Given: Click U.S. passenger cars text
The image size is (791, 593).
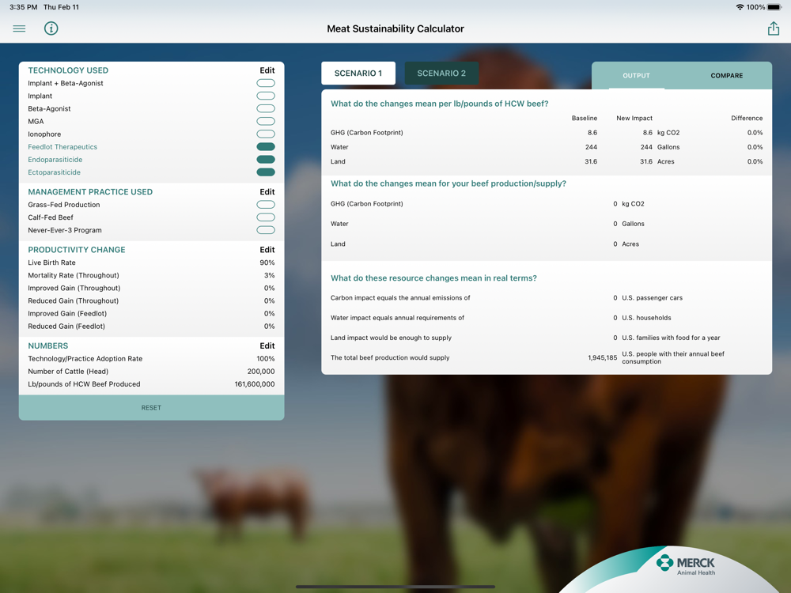Looking at the screenshot, I should tap(652, 298).
